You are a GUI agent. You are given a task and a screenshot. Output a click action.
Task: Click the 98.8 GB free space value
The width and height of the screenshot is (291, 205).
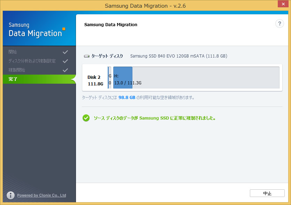point(127,98)
